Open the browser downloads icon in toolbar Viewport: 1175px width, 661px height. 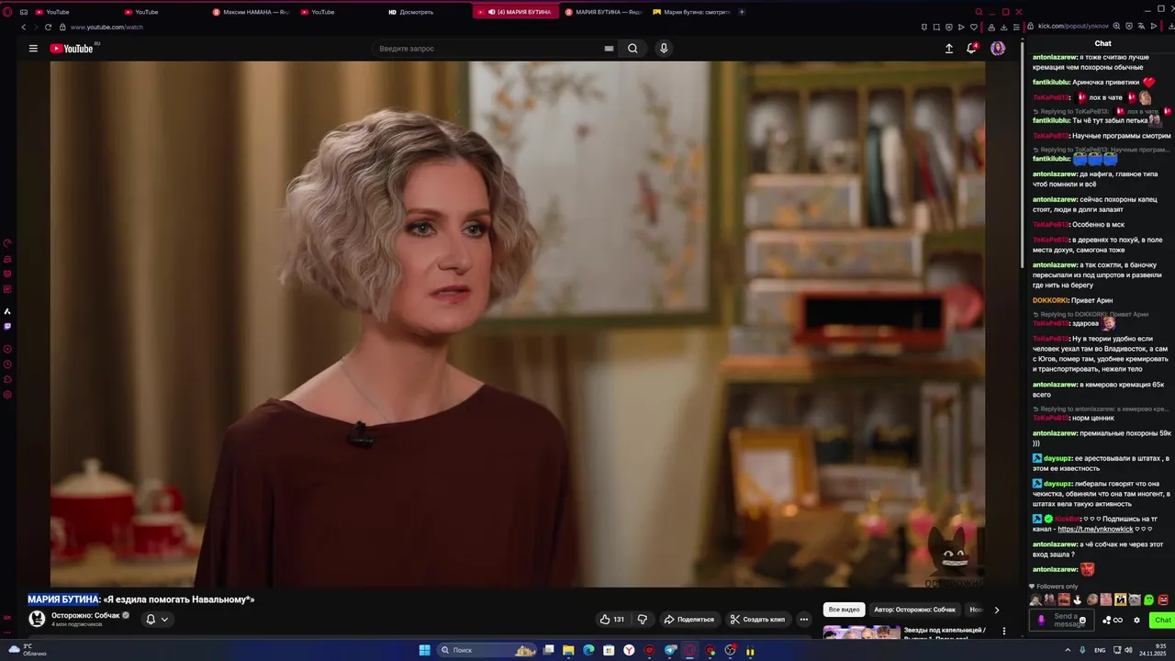[x=1003, y=28]
